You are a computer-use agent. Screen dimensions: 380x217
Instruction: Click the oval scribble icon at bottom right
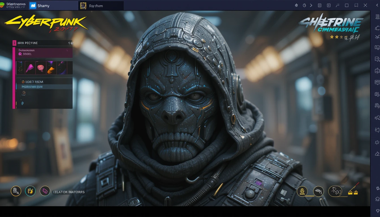point(335,191)
